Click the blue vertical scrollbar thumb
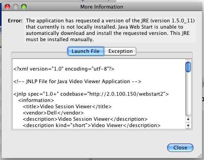Screen dimensions: 204x160 click(188, 67)
